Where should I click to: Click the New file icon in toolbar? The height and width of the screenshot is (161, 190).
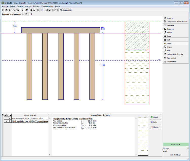[3, 10]
